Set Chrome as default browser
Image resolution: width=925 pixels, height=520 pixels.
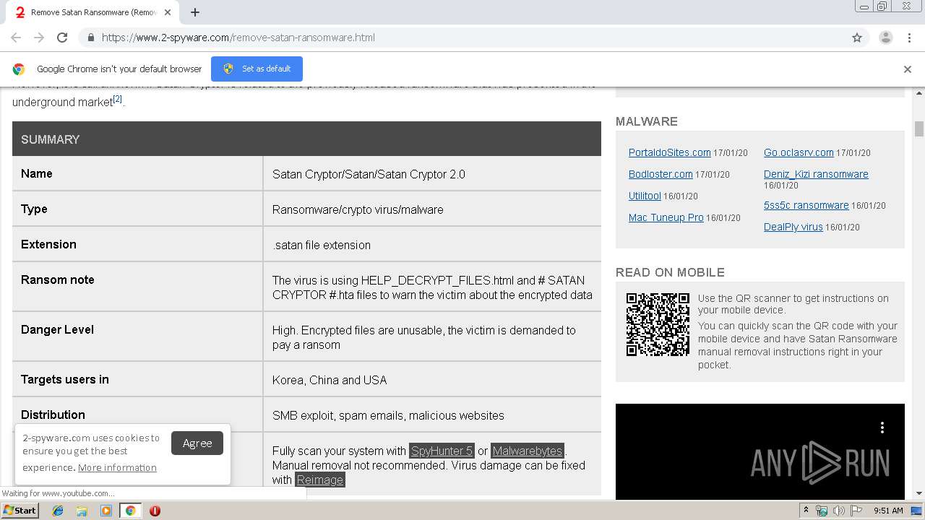click(x=257, y=69)
